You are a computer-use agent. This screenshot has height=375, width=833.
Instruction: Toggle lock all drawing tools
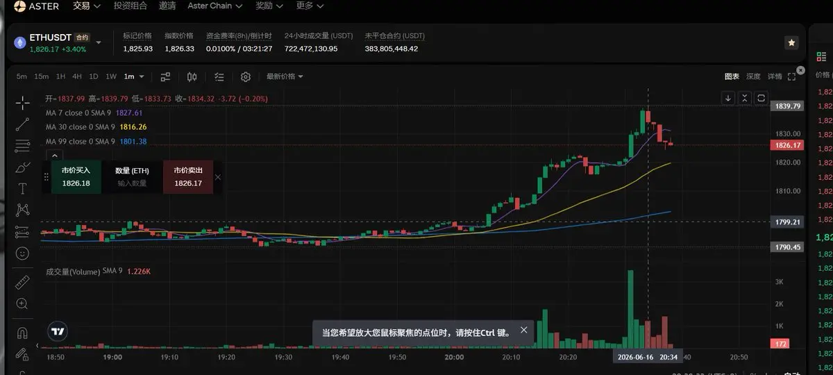click(x=22, y=353)
